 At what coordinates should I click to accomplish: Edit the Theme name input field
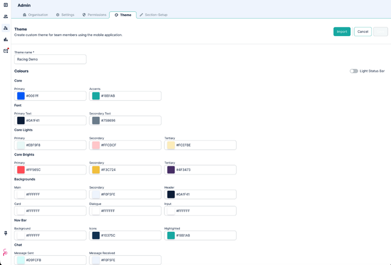(50, 59)
